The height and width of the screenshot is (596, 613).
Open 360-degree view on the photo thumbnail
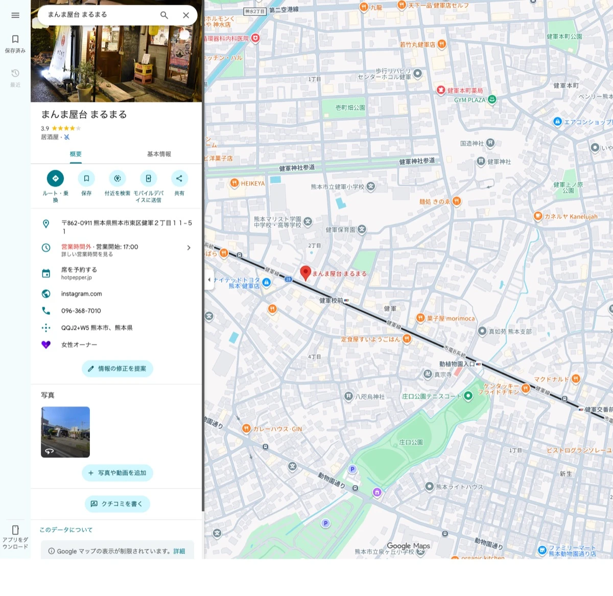click(50, 450)
